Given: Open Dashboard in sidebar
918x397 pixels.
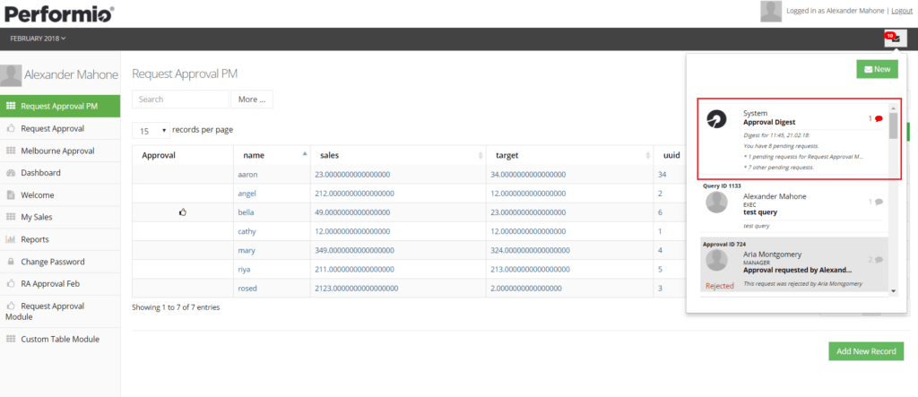Looking at the screenshot, I should click(60, 173).
